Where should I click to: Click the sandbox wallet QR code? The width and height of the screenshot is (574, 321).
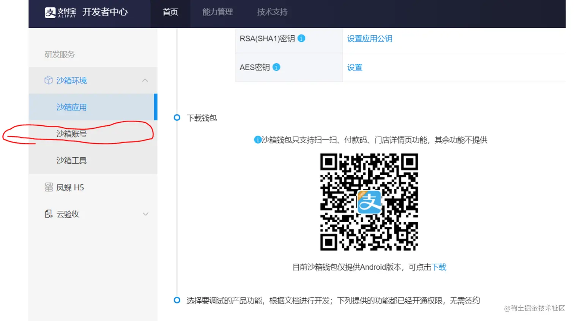click(x=369, y=202)
